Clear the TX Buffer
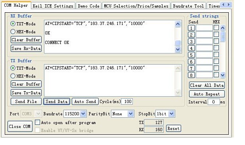 26,84
